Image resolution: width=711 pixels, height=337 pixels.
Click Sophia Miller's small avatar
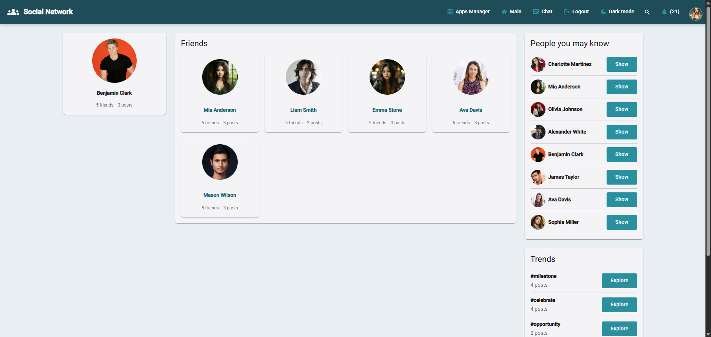point(538,222)
